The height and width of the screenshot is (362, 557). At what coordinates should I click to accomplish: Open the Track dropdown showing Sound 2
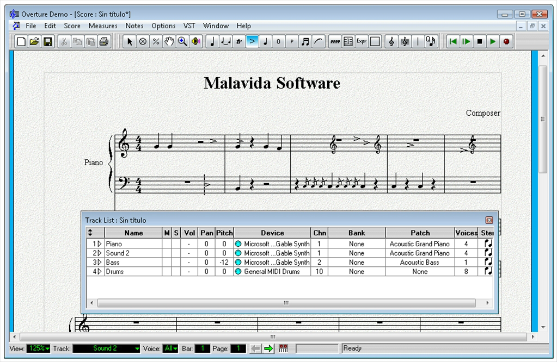(106, 348)
